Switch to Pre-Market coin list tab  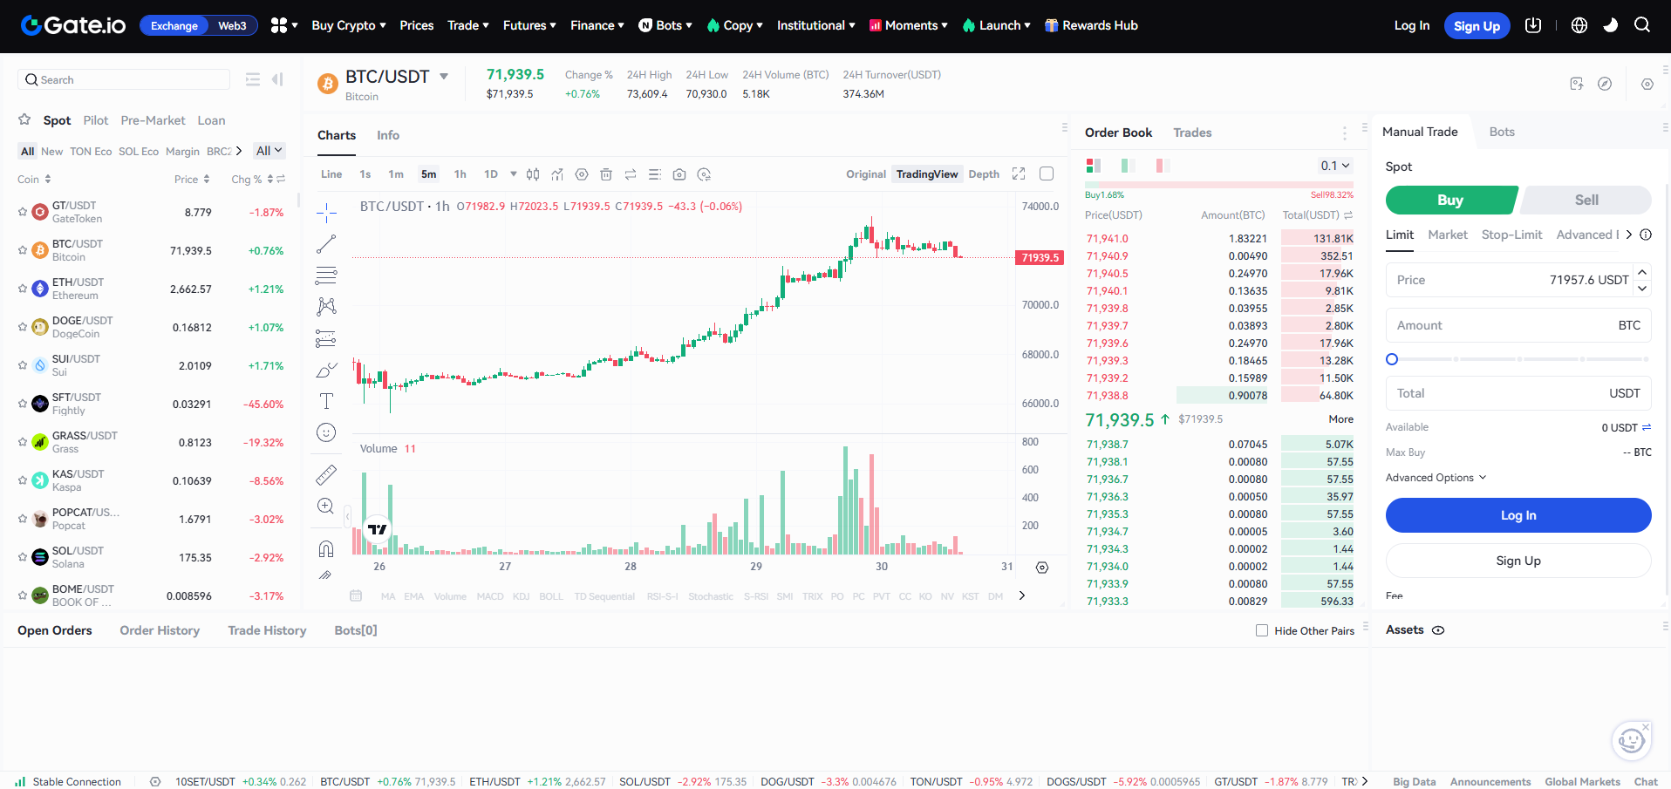coord(153,120)
